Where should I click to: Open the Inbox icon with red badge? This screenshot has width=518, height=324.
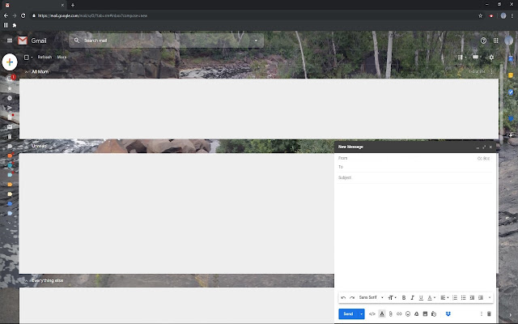pyautogui.click(x=11, y=79)
